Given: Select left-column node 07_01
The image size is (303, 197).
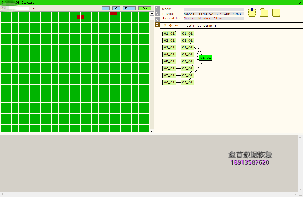Looking at the screenshot, I should 169,75.
